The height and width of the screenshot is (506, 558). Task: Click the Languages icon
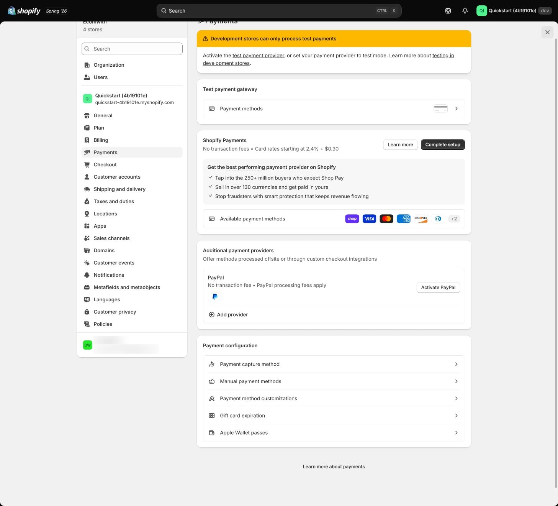(x=87, y=300)
